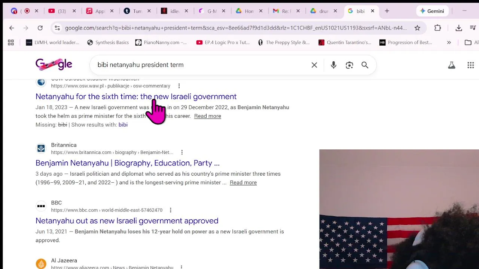This screenshot has width=479, height=269.
Task: Clear the search box with the X
Action: [x=314, y=65]
